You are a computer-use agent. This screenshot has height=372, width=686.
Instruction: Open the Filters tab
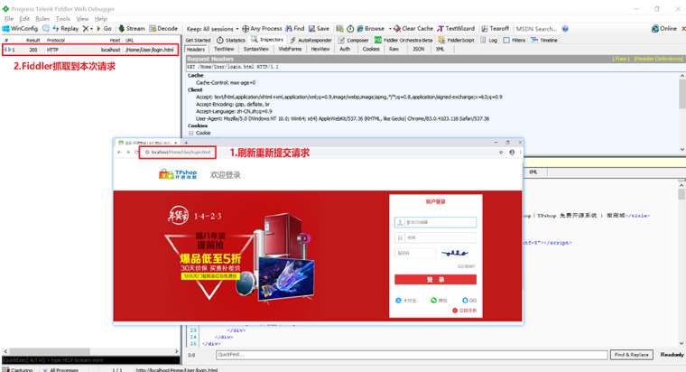pyautogui.click(x=514, y=41)
